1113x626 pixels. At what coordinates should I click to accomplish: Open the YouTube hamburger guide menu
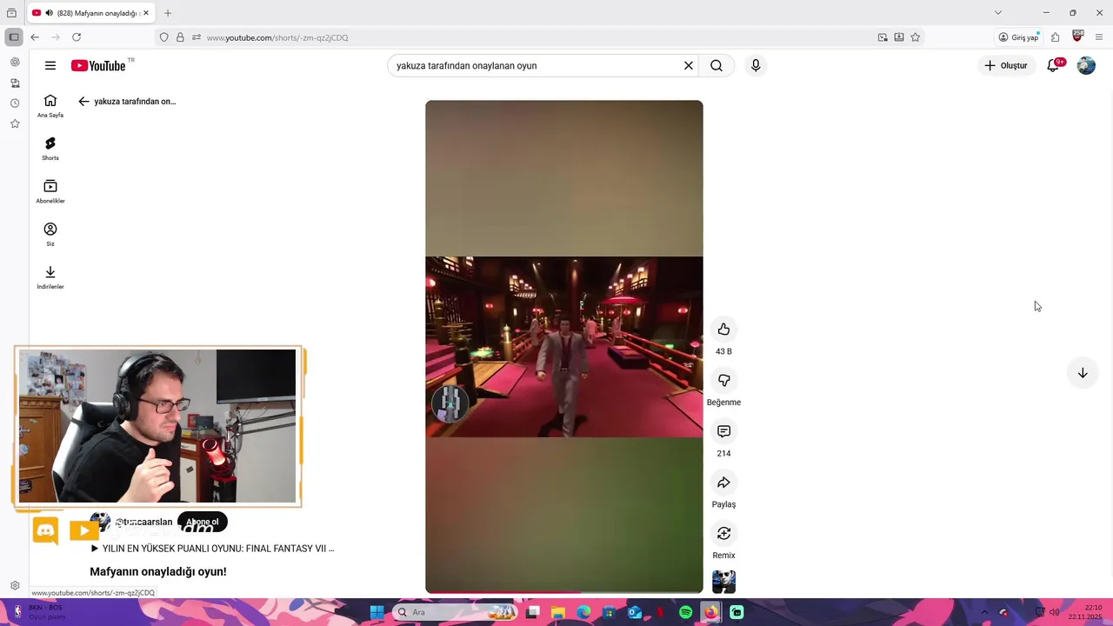(x=50, y=65)
